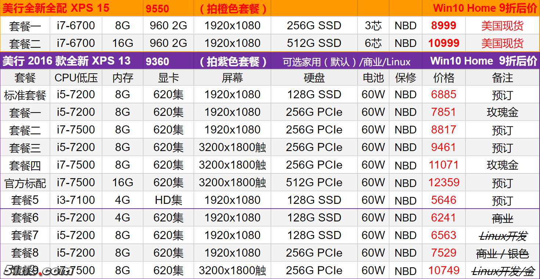
Task: Select the '16G' memory cell in the 官方标配 row
Action: click(123, 183)
